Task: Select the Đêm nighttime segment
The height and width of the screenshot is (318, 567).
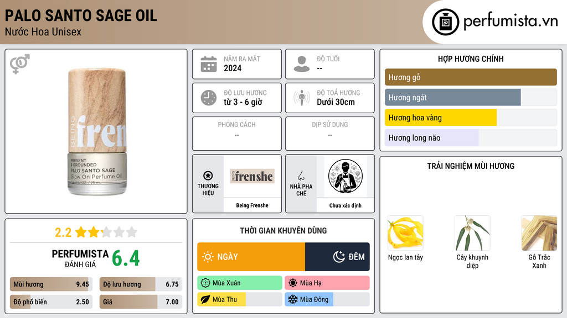Action: (337, 257)
